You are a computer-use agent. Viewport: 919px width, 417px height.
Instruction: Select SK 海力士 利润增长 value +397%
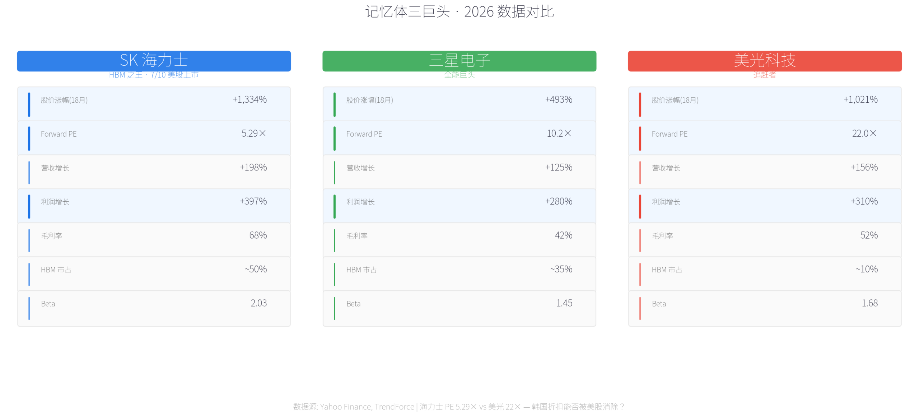tap(253, 201)
